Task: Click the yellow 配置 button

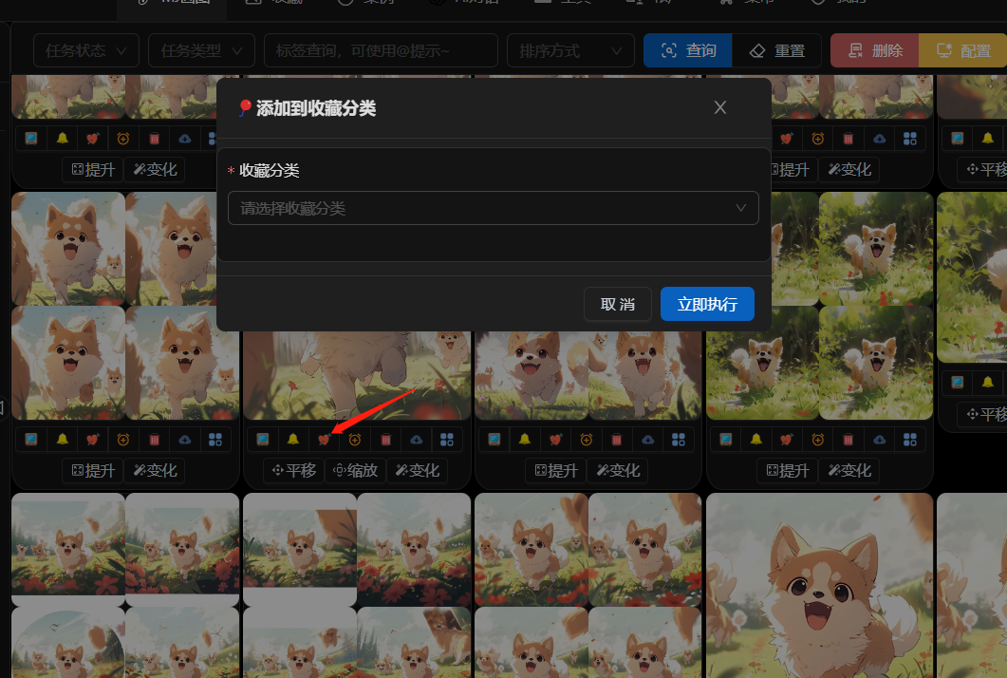Action: [x=962, y=50]
